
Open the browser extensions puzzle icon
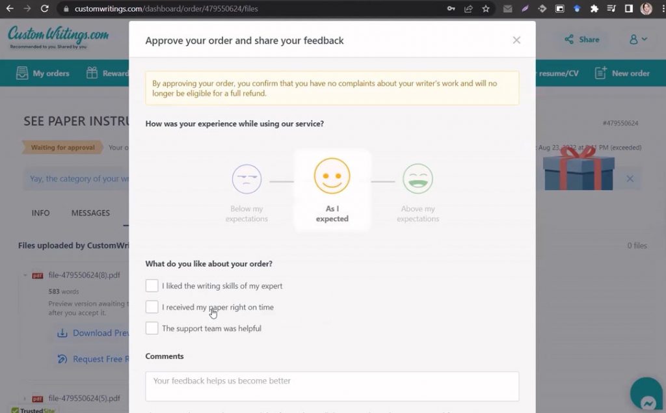tap(594, 9)
